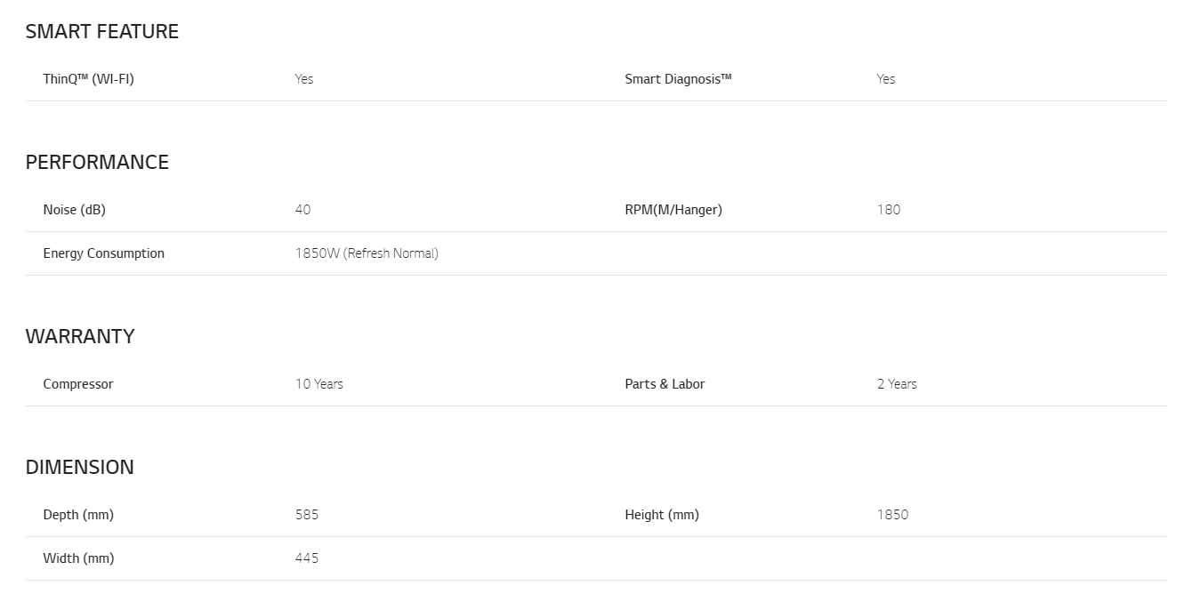Viewport: 1193px width, 602px height.
Task: Click the DIMENSION section heading
Action: click(79, 468)
